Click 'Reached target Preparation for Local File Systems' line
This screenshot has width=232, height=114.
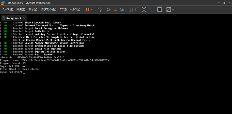coord(43,46)
